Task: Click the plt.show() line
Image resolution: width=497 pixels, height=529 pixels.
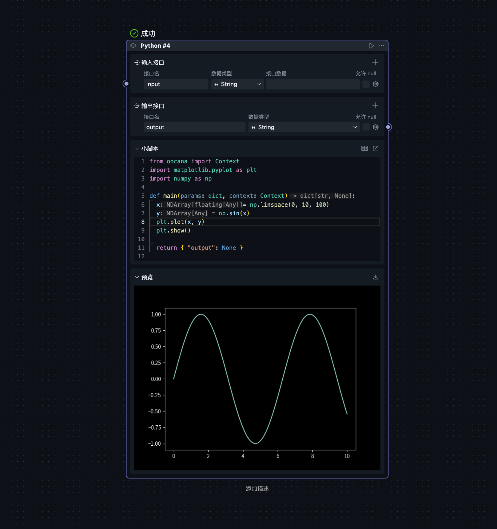Action: coord(173,230)
